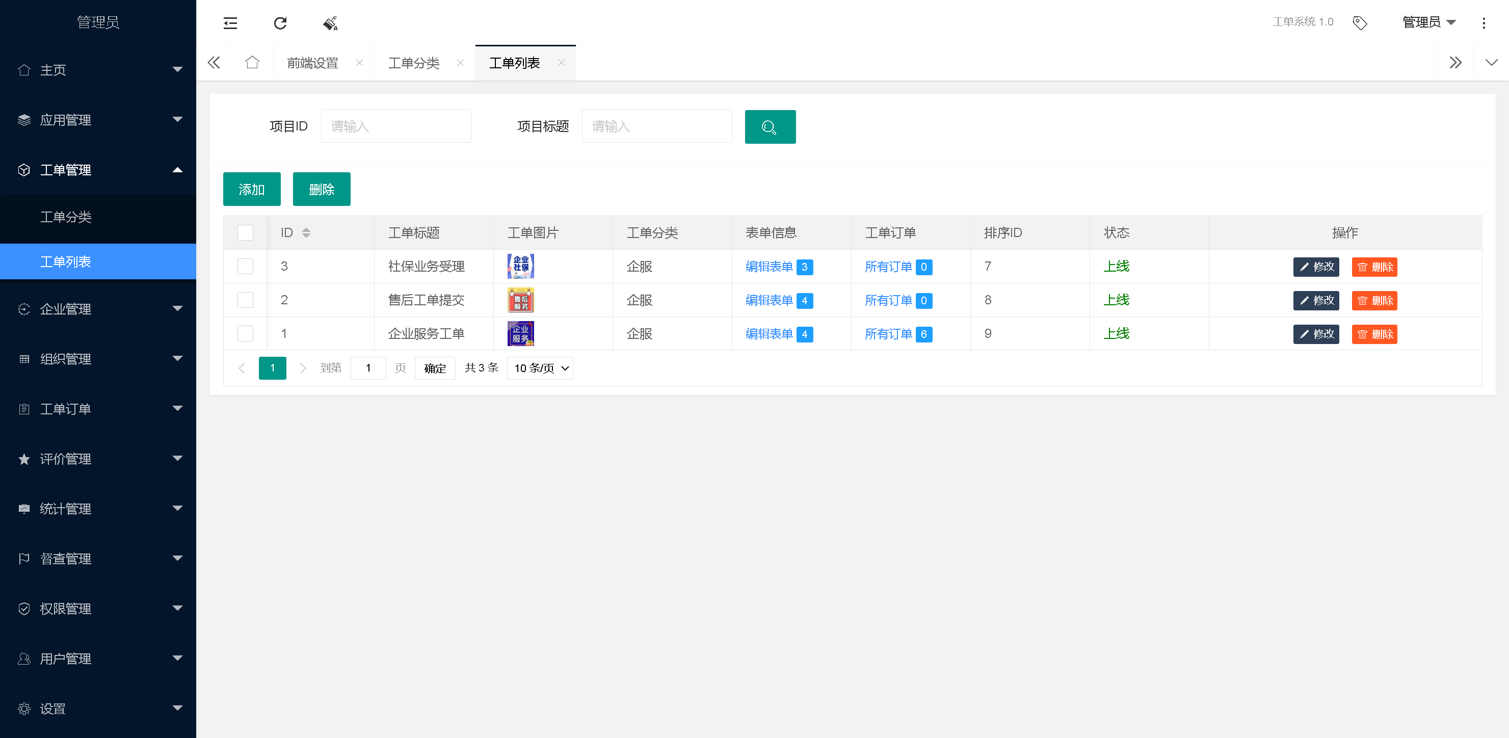
Task: Click the 项目ID input field
Action: click(x=395, y=126)
